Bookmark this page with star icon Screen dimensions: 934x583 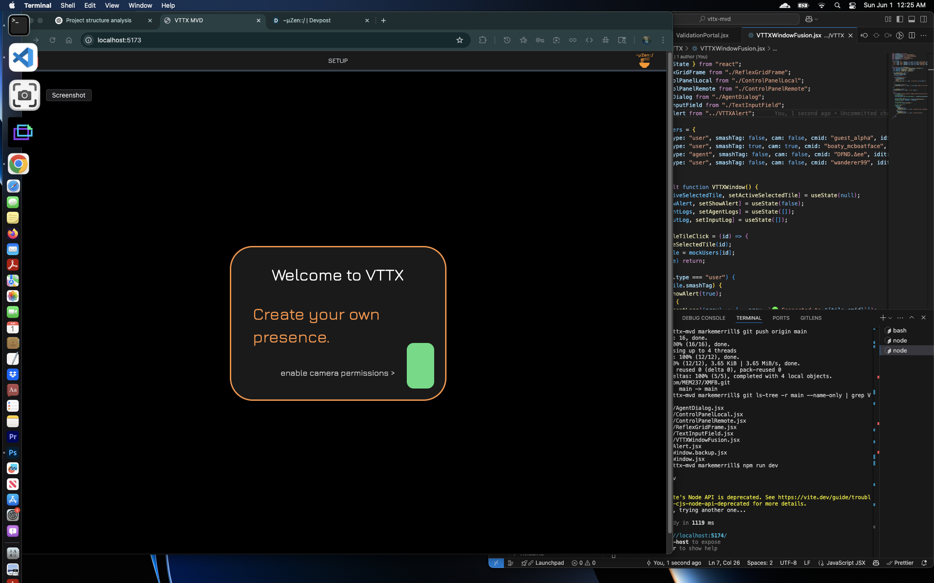coord(460,40)
